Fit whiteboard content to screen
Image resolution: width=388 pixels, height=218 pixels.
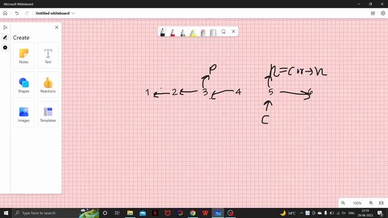381,203
